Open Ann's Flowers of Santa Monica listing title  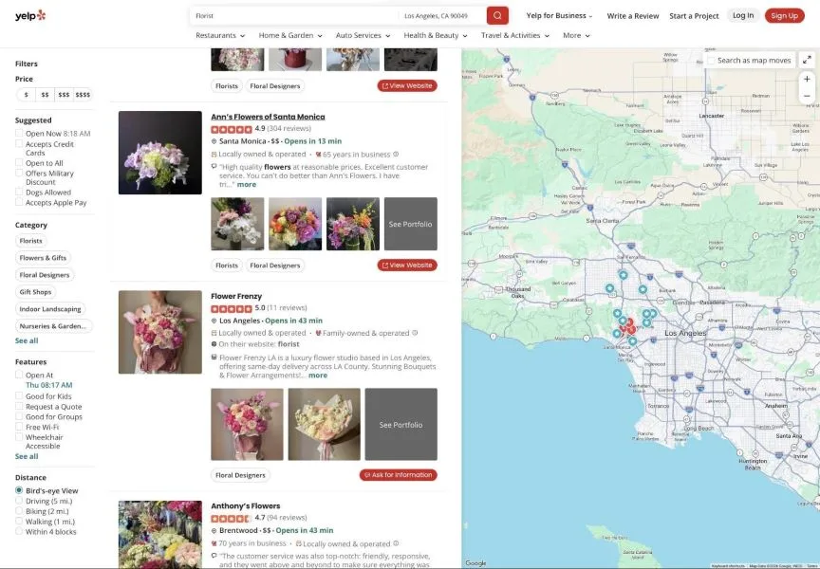point(268,117)
